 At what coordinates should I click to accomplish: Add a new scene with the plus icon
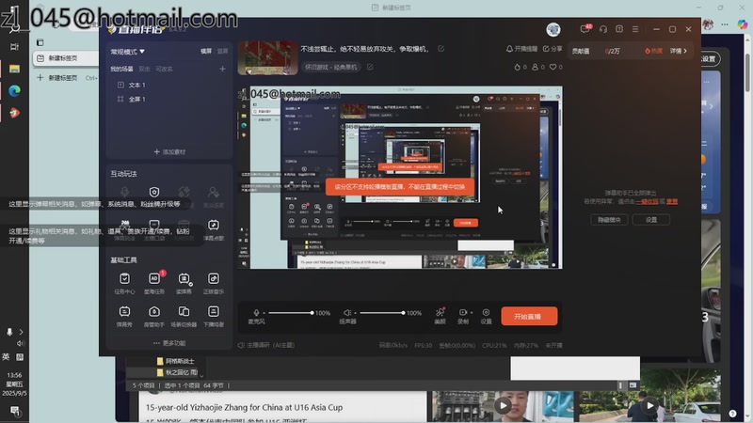pos(222,69)
